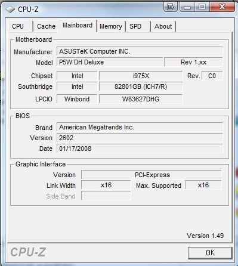Screen dimensions: 238x266
Task: Minimize the CPU-Z window
Action: coord(187,7)
